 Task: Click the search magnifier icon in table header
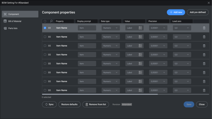[51, 21]
